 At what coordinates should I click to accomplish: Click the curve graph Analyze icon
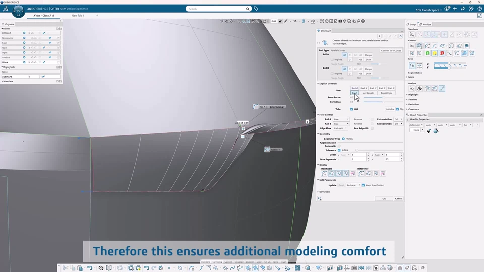[442, 89]
